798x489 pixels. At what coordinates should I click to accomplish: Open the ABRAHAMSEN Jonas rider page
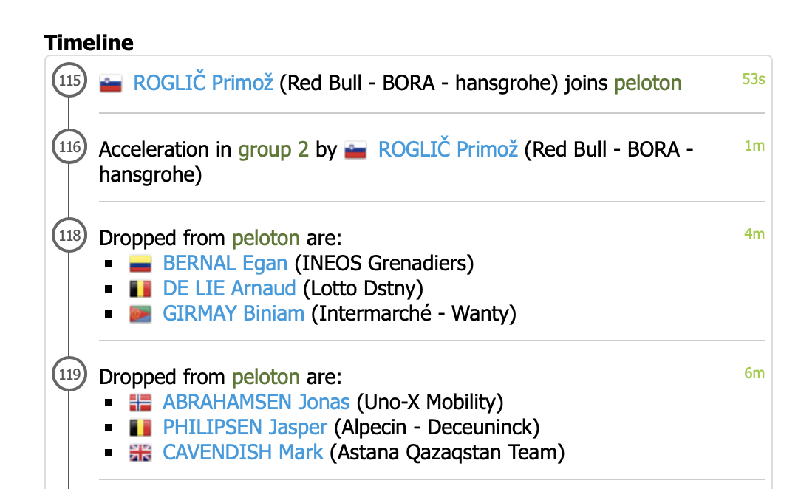coord(256,402)
